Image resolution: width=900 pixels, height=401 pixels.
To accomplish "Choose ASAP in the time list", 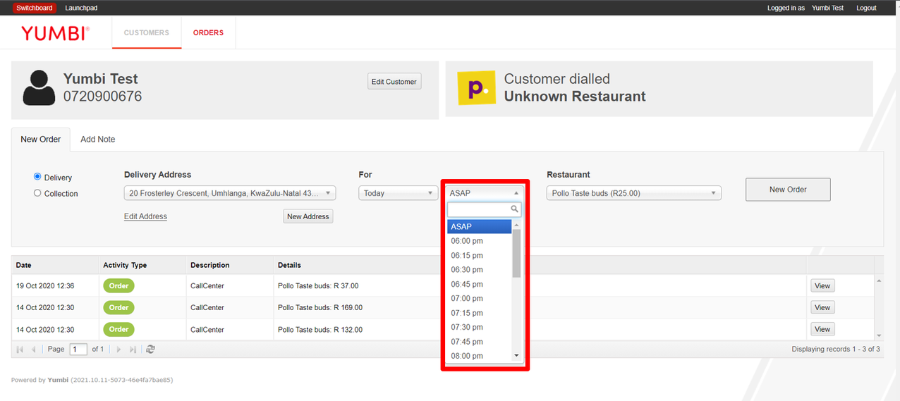I will tap(480, 226).
